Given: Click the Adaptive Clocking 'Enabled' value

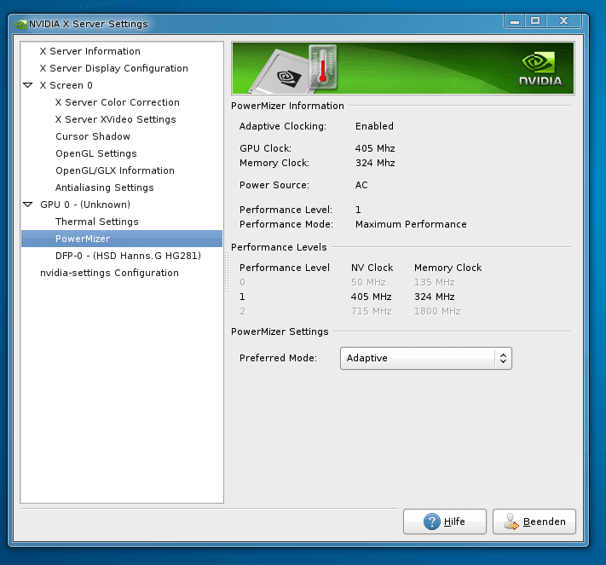Looking at the screenshot, I should tap(374, 126).
